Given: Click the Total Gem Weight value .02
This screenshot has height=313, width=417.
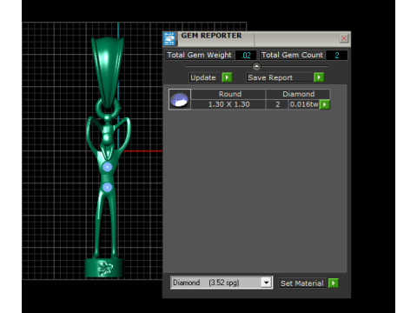Looking at the screenshot, I should (x=246, y=55).
